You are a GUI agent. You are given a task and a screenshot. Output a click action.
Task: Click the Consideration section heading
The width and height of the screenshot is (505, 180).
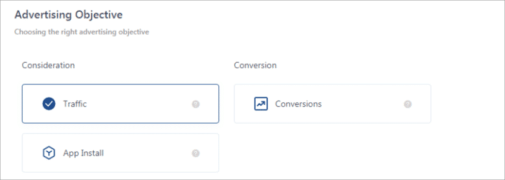pyautogui.click(x=48, y=65)
